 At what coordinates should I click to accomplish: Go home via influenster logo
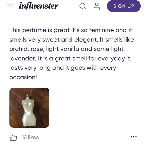click(39, 6)
